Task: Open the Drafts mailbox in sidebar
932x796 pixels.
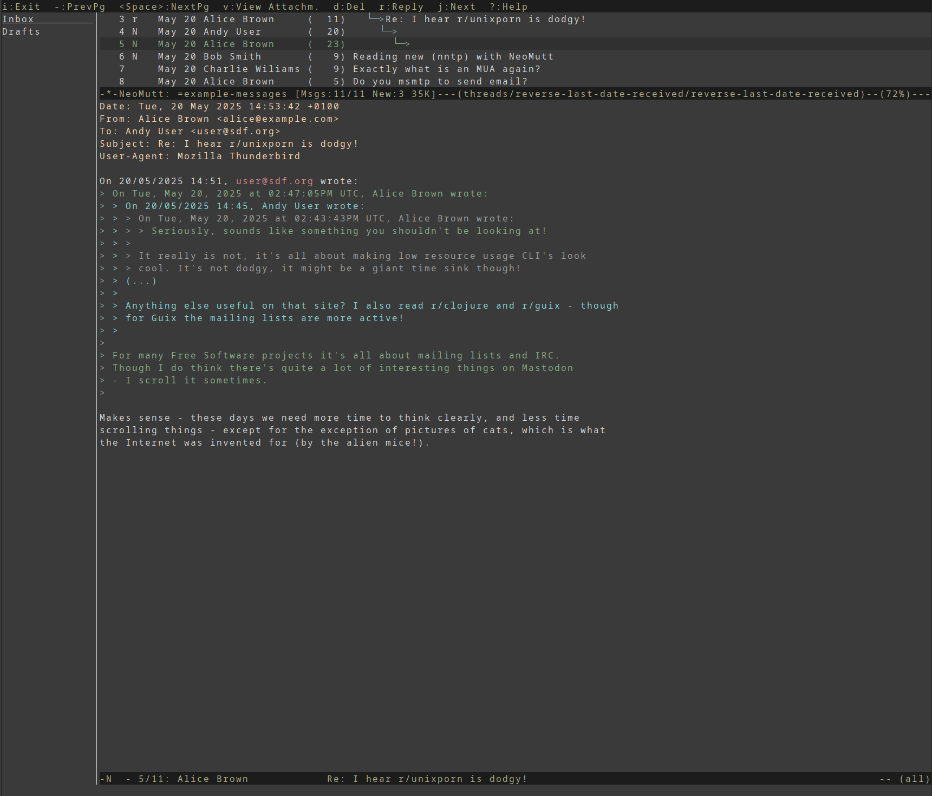Action: [x=21, y=31]
